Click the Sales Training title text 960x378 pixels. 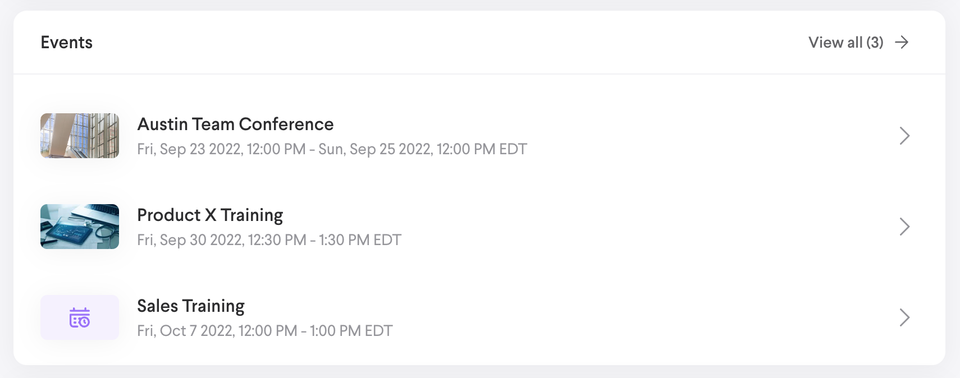tap(191, 306)
